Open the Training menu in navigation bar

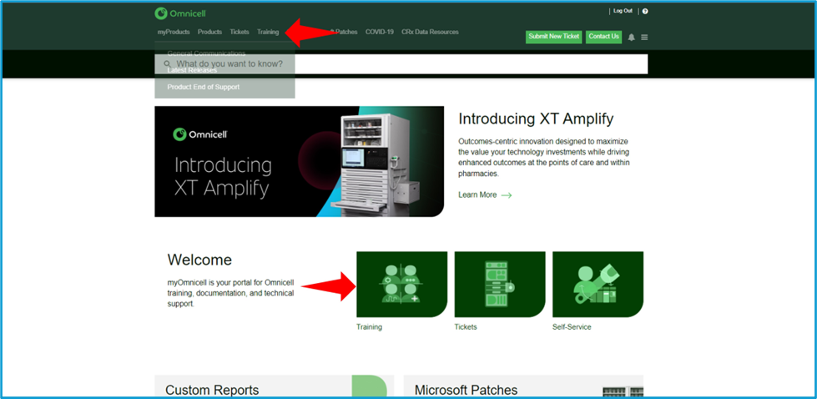pyautogui.click(x=268, y=33)
